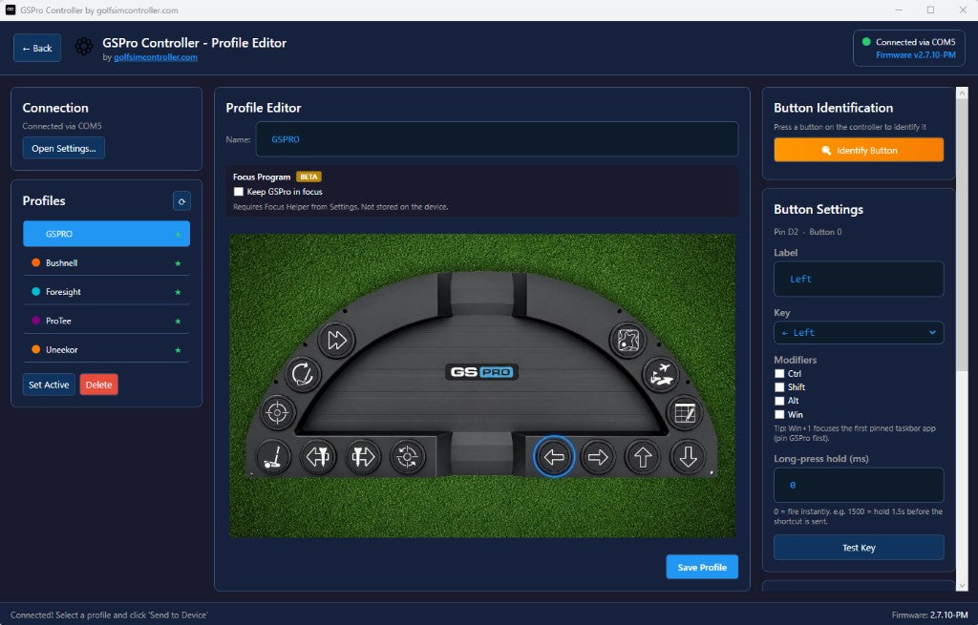Viewport: 978px width, 625px height.
Task: Toggle the Ctrl modifier checkbox
Action: click(x=779, y=374)
